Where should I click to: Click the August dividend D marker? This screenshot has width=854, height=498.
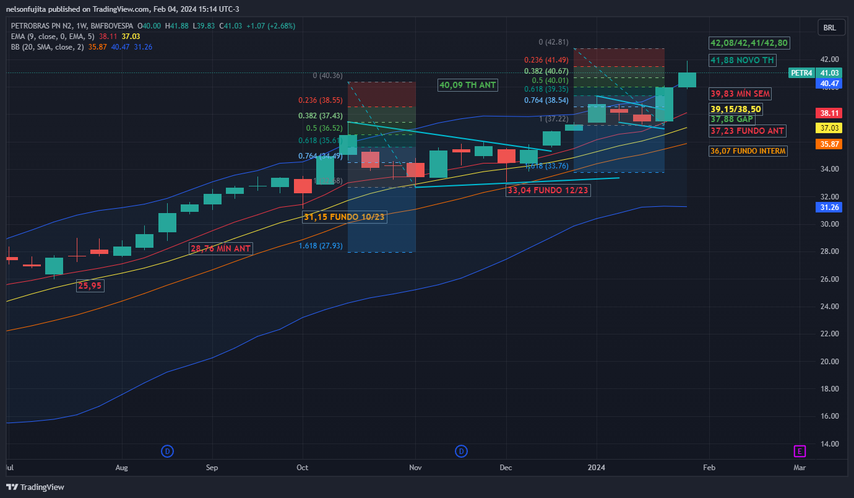click(167, 451)
